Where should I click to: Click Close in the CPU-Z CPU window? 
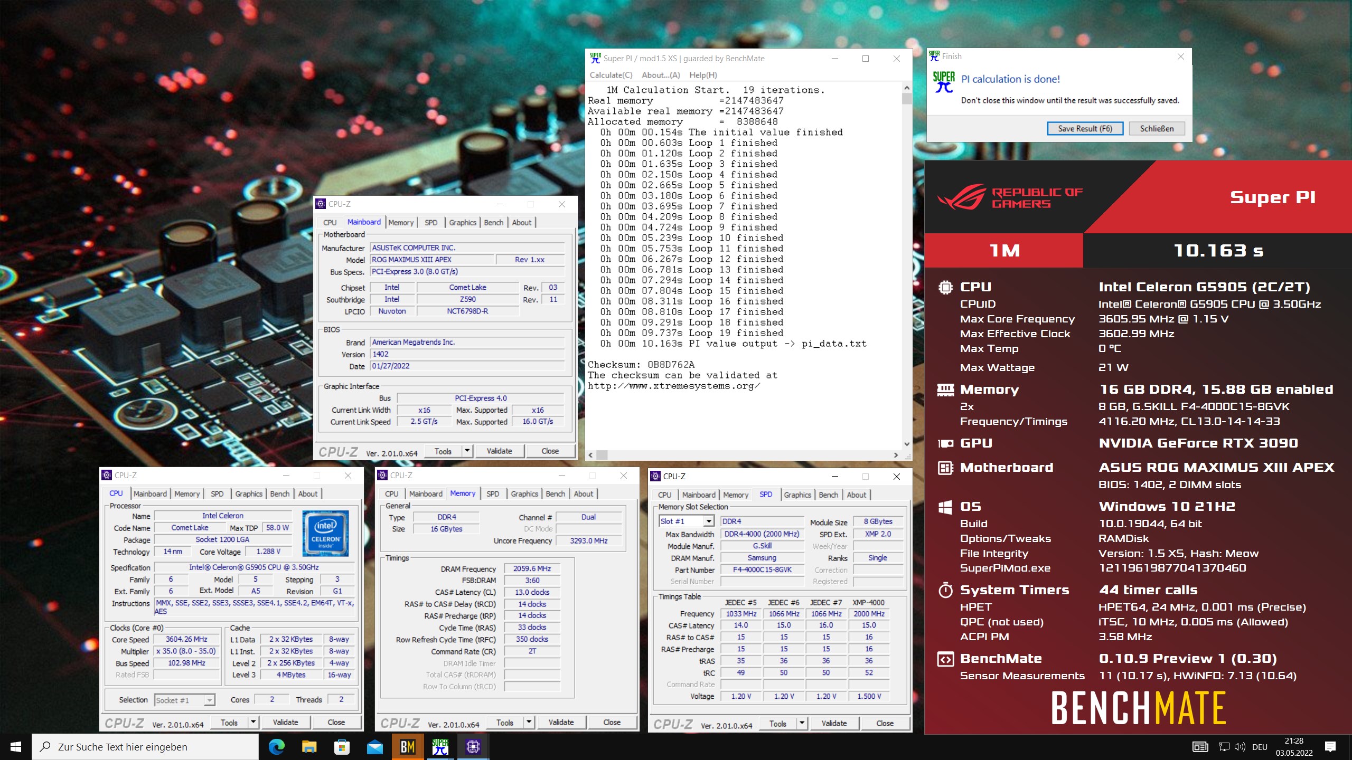[336, 722]
